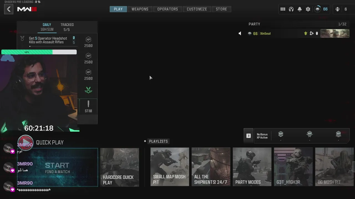355x199 pixels.
Task: Click No Bonus XP Active label
Action: (x=262, y=136)
